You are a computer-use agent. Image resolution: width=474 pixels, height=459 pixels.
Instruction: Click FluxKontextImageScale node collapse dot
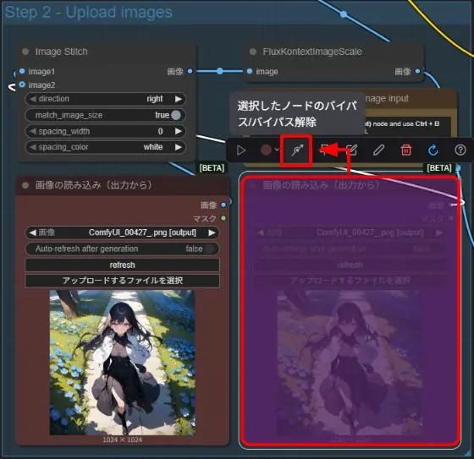click(253, 52)
